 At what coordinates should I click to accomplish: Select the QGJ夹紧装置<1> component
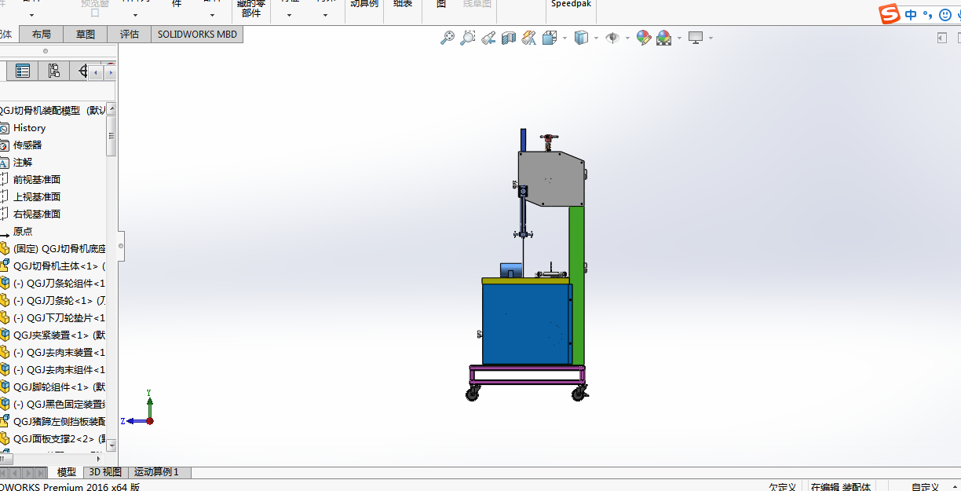click(59, 335)
